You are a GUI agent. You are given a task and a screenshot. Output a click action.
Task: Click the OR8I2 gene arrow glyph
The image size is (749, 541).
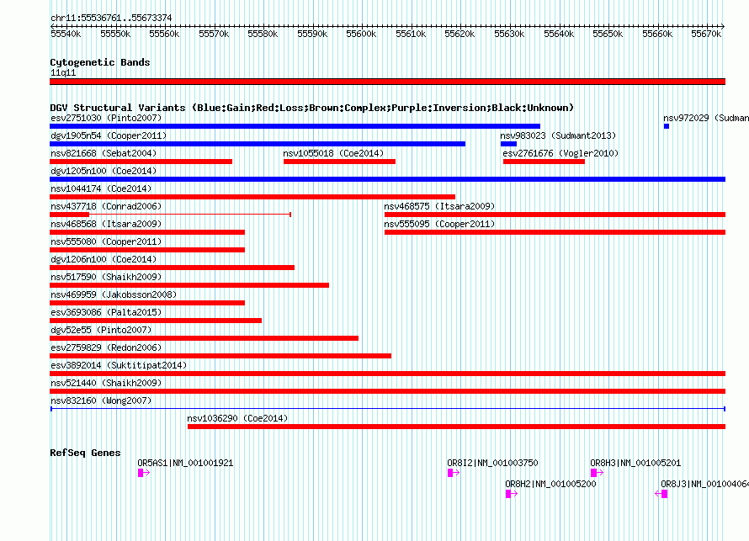pyautogui.click(x=454, y=473)
